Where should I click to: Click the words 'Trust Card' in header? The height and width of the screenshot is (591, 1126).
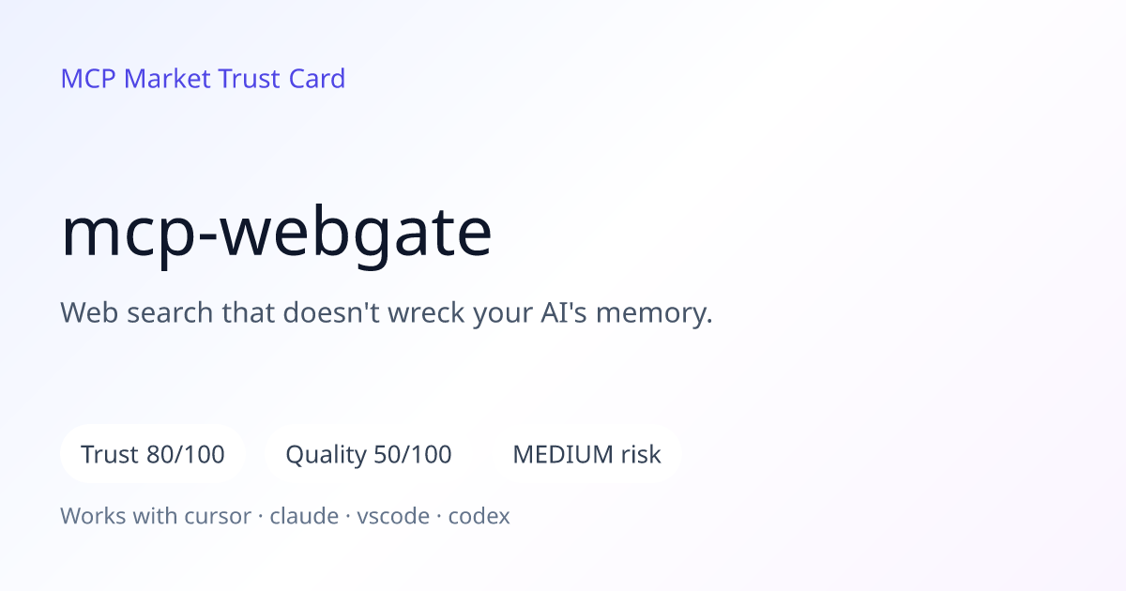tap(281, 79)
